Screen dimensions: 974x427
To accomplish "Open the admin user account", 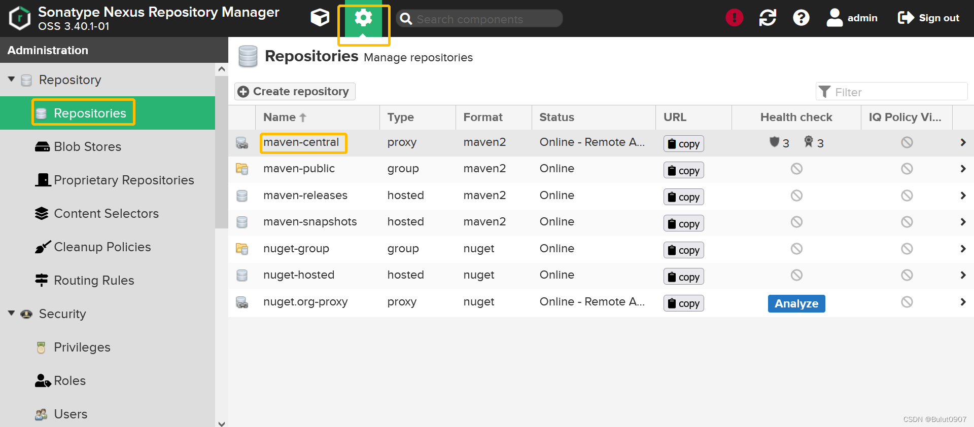I will (852, 18).
